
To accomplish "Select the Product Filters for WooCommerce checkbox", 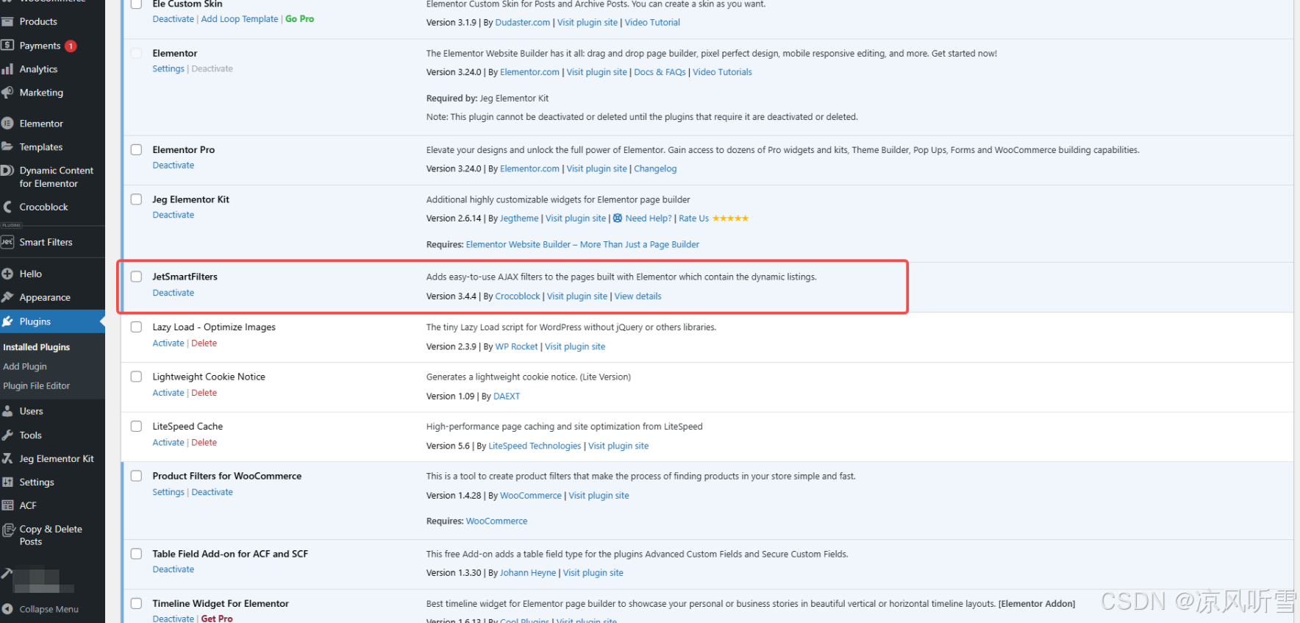I will coord(136,476).
